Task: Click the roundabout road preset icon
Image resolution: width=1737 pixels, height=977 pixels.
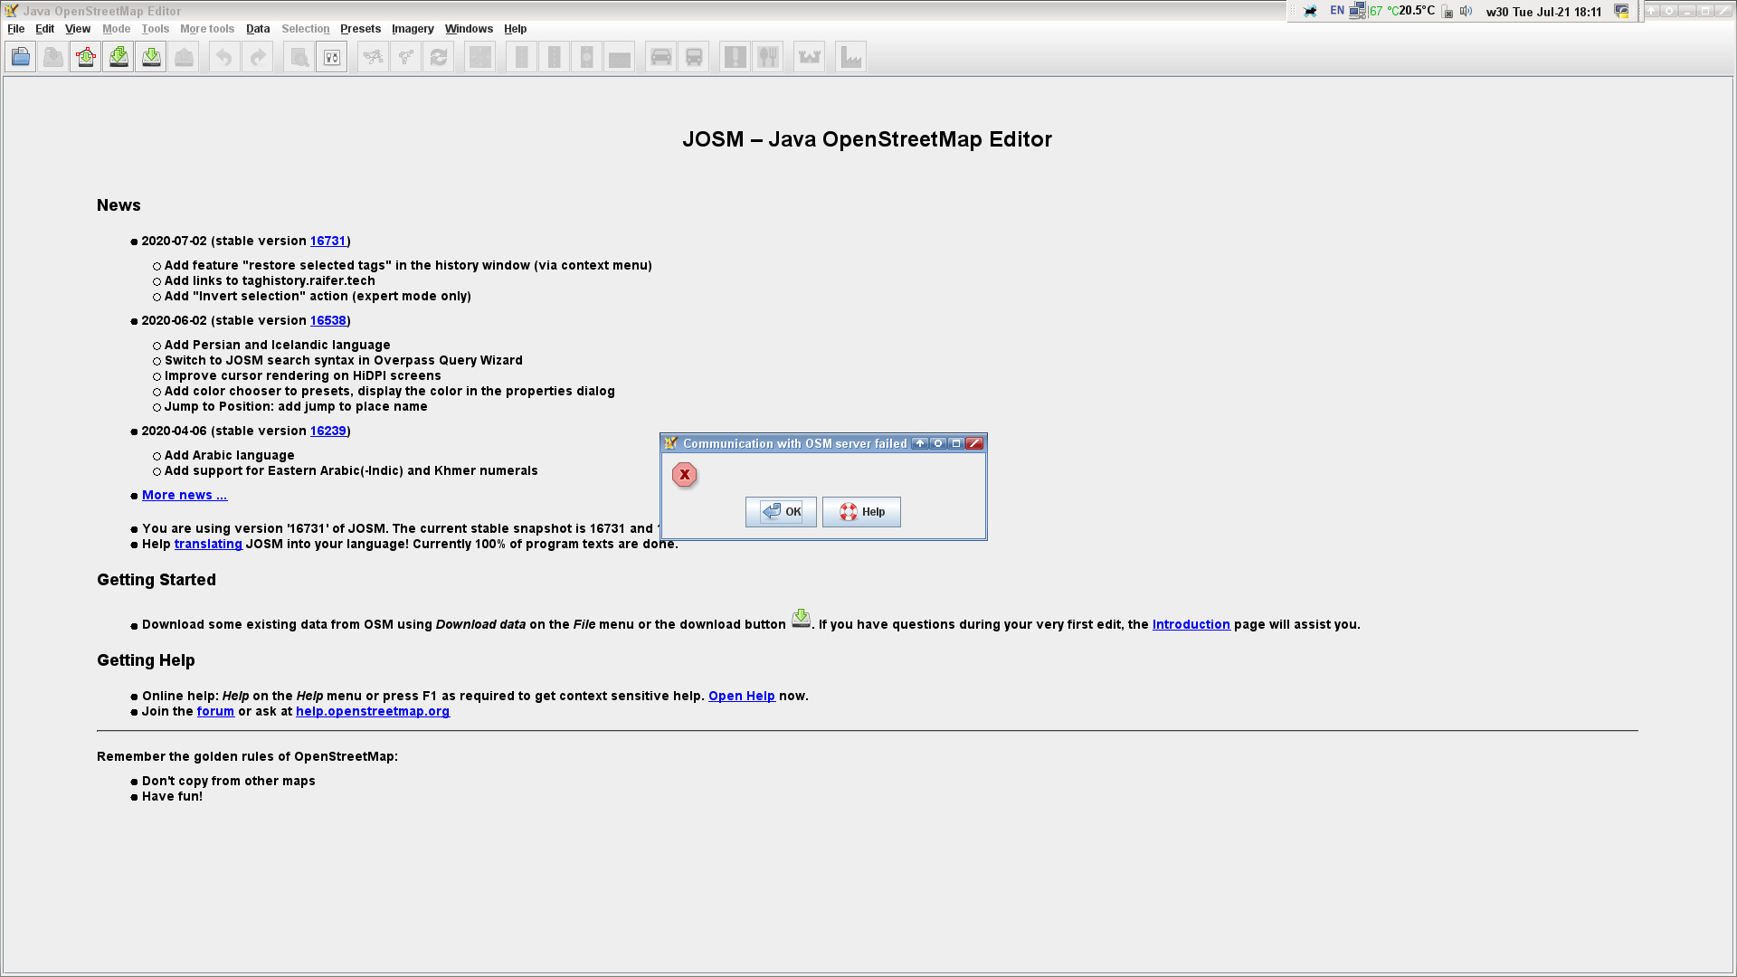Action: 586,57
